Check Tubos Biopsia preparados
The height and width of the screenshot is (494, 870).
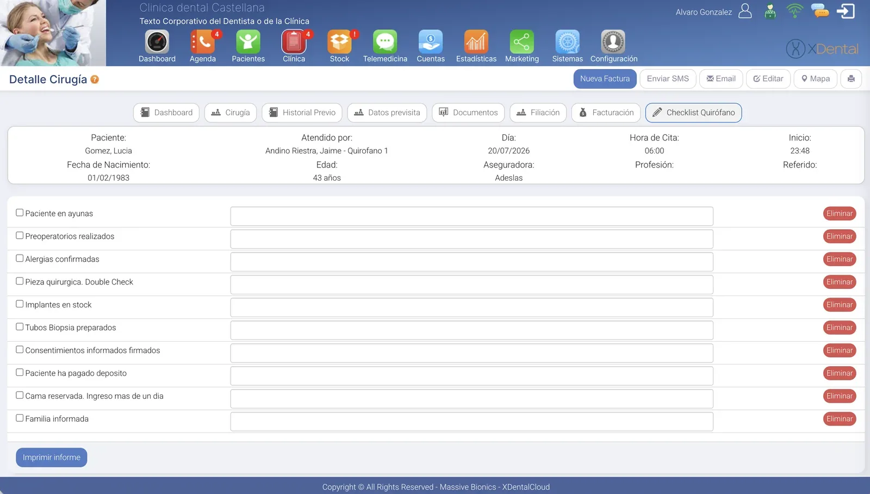tap(20, 327)
